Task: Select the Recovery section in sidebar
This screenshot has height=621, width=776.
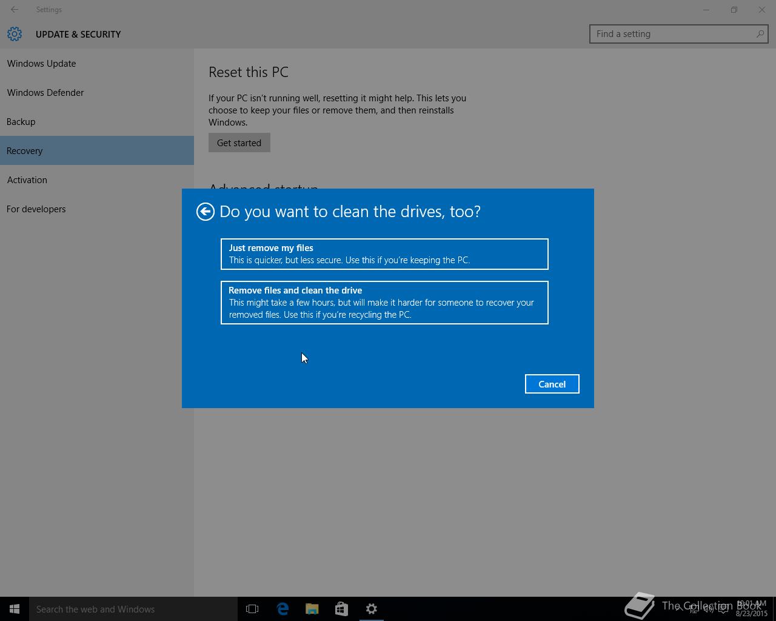Action: (97, 151)
